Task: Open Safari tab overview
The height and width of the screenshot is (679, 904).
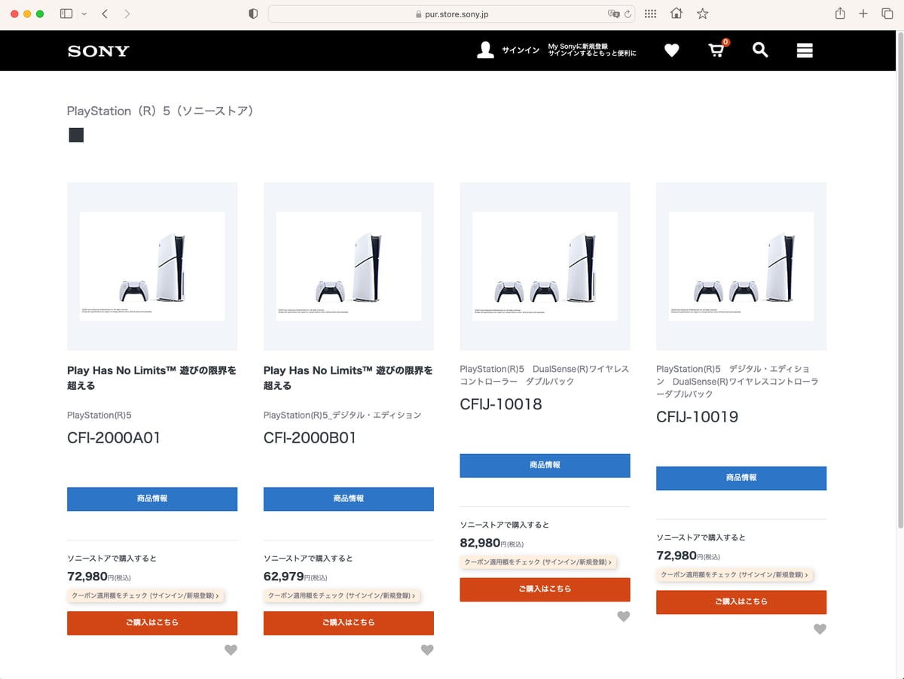Action: pyautogui.click(x=887, y=14)
